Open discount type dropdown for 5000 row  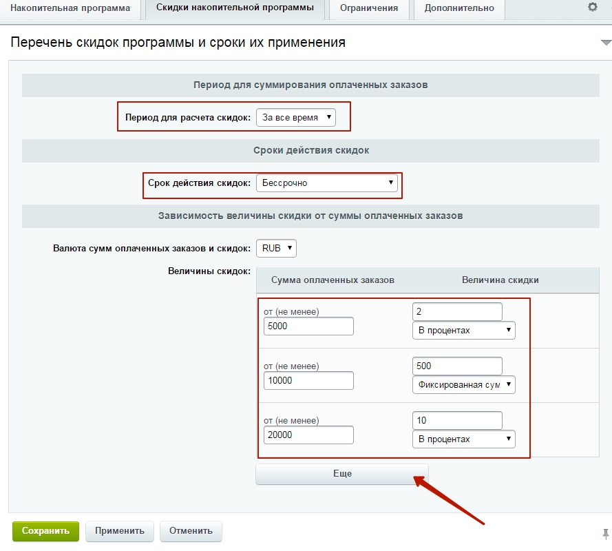[x=463, y=331]
